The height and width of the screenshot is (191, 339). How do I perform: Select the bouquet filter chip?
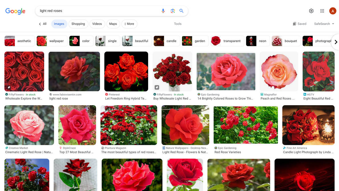286,41
